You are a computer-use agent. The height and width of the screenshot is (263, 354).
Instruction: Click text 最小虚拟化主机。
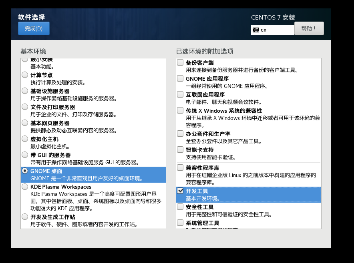(50, 146)
